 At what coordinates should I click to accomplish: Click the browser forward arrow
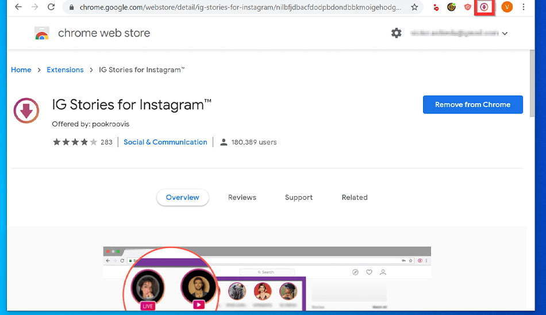click(34, 7)
